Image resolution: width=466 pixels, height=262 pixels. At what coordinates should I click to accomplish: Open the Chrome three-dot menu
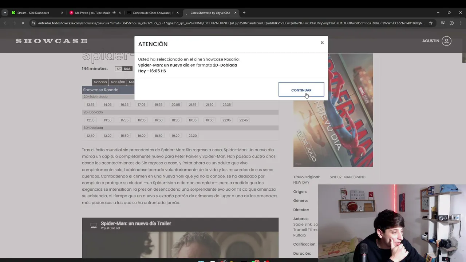(460, 23)
